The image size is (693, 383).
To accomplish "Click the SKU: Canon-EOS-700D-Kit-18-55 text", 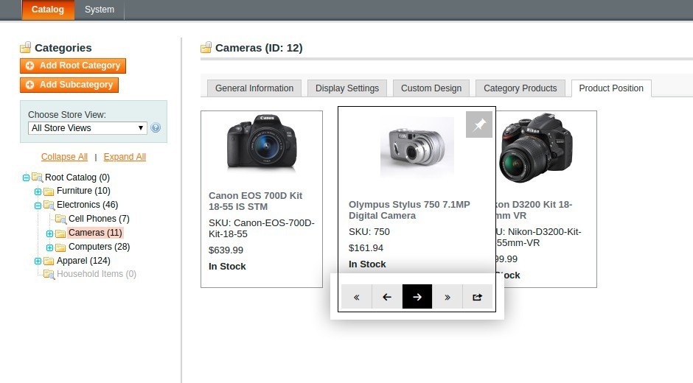I will coord(262,228).
